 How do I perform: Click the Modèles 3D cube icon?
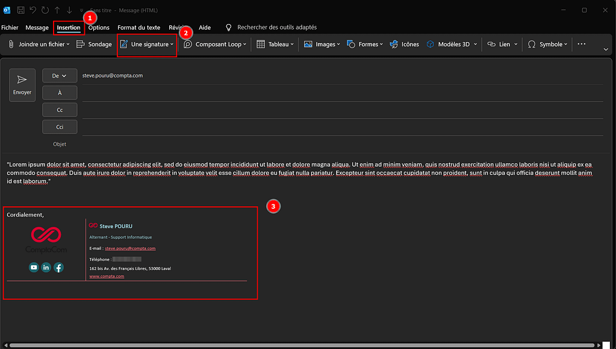point(431,45)
